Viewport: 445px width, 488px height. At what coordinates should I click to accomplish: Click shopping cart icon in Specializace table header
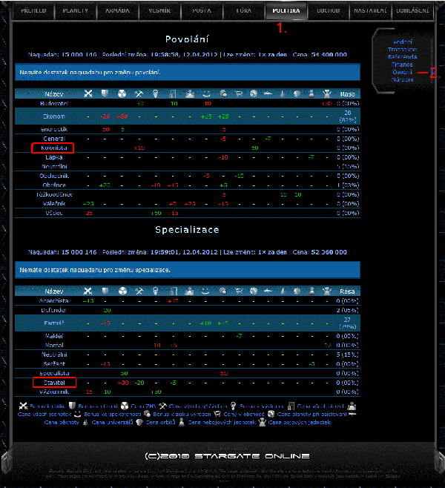coord(239,291)
